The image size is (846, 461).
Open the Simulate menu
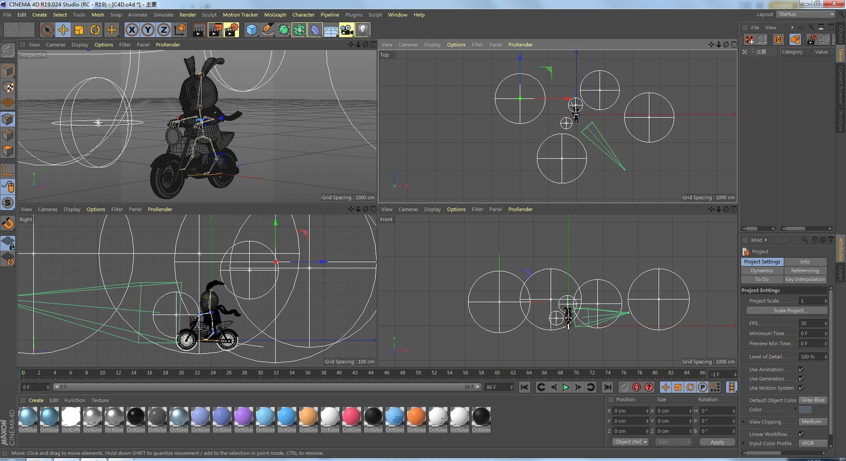163,15
